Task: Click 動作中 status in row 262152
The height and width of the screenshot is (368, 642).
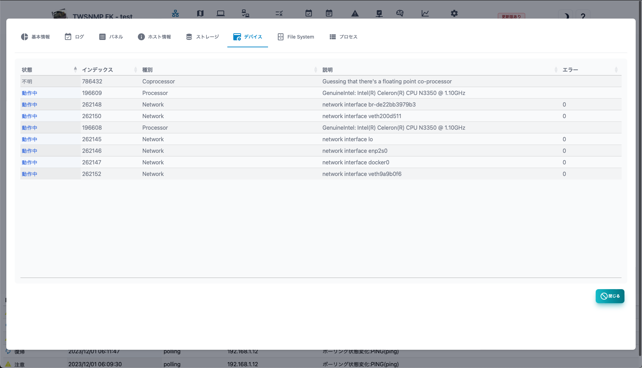Action: coord(29,174)
